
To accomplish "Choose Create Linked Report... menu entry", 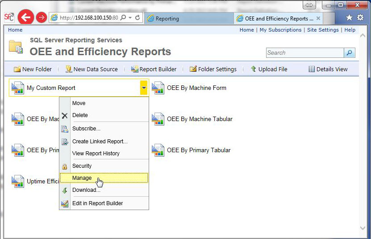I will pyautogui.click(x=104, y=142).
